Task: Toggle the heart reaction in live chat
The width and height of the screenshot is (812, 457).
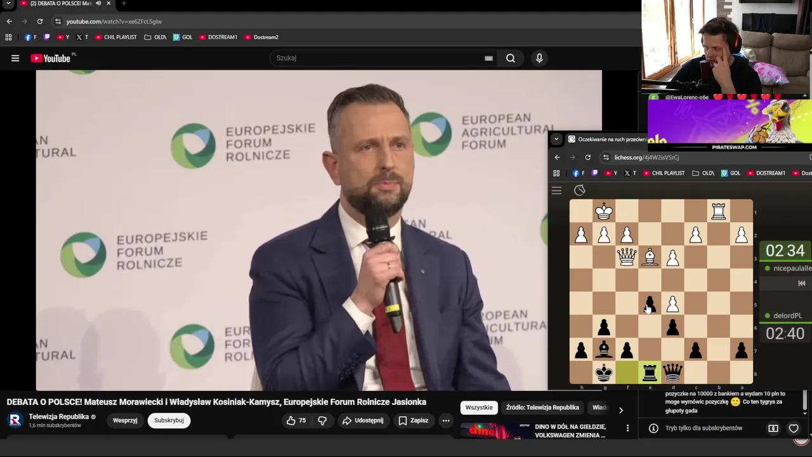Action: (794, 428)
